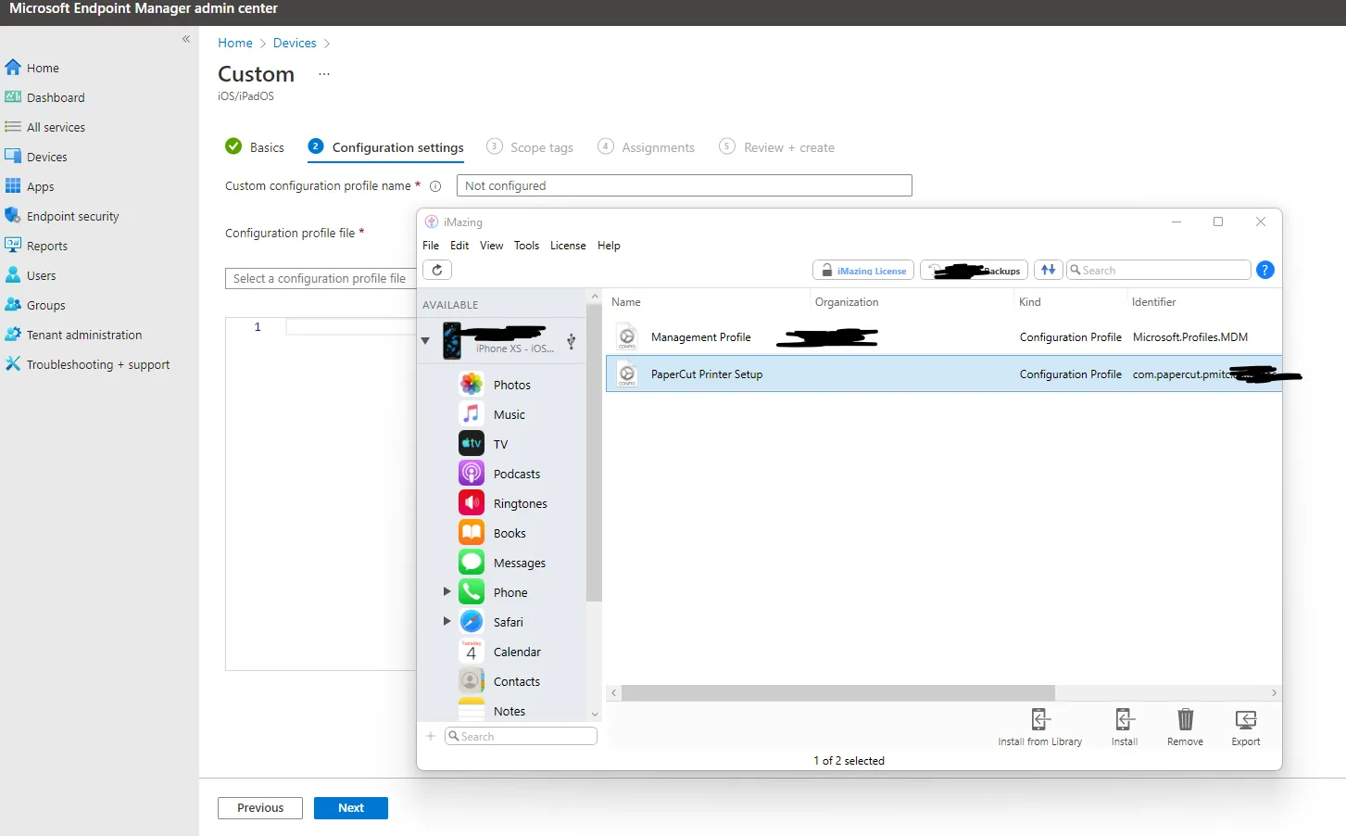Open Apps in the sidebar

point(31,186)
